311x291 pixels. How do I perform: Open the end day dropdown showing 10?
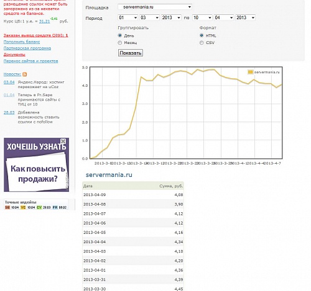[202, 17]
